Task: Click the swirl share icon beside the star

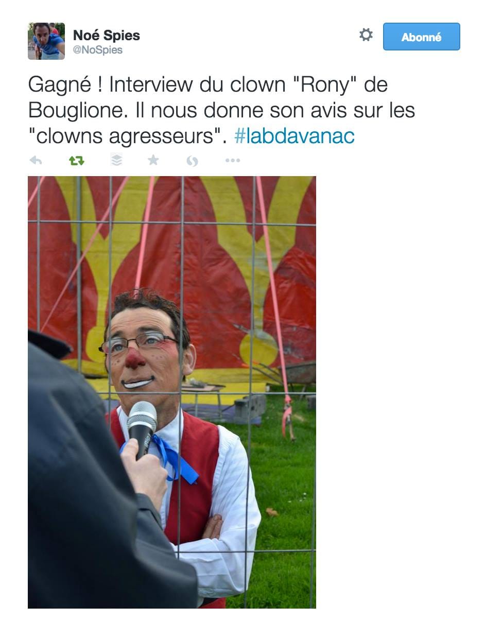Action: [192, 161]
